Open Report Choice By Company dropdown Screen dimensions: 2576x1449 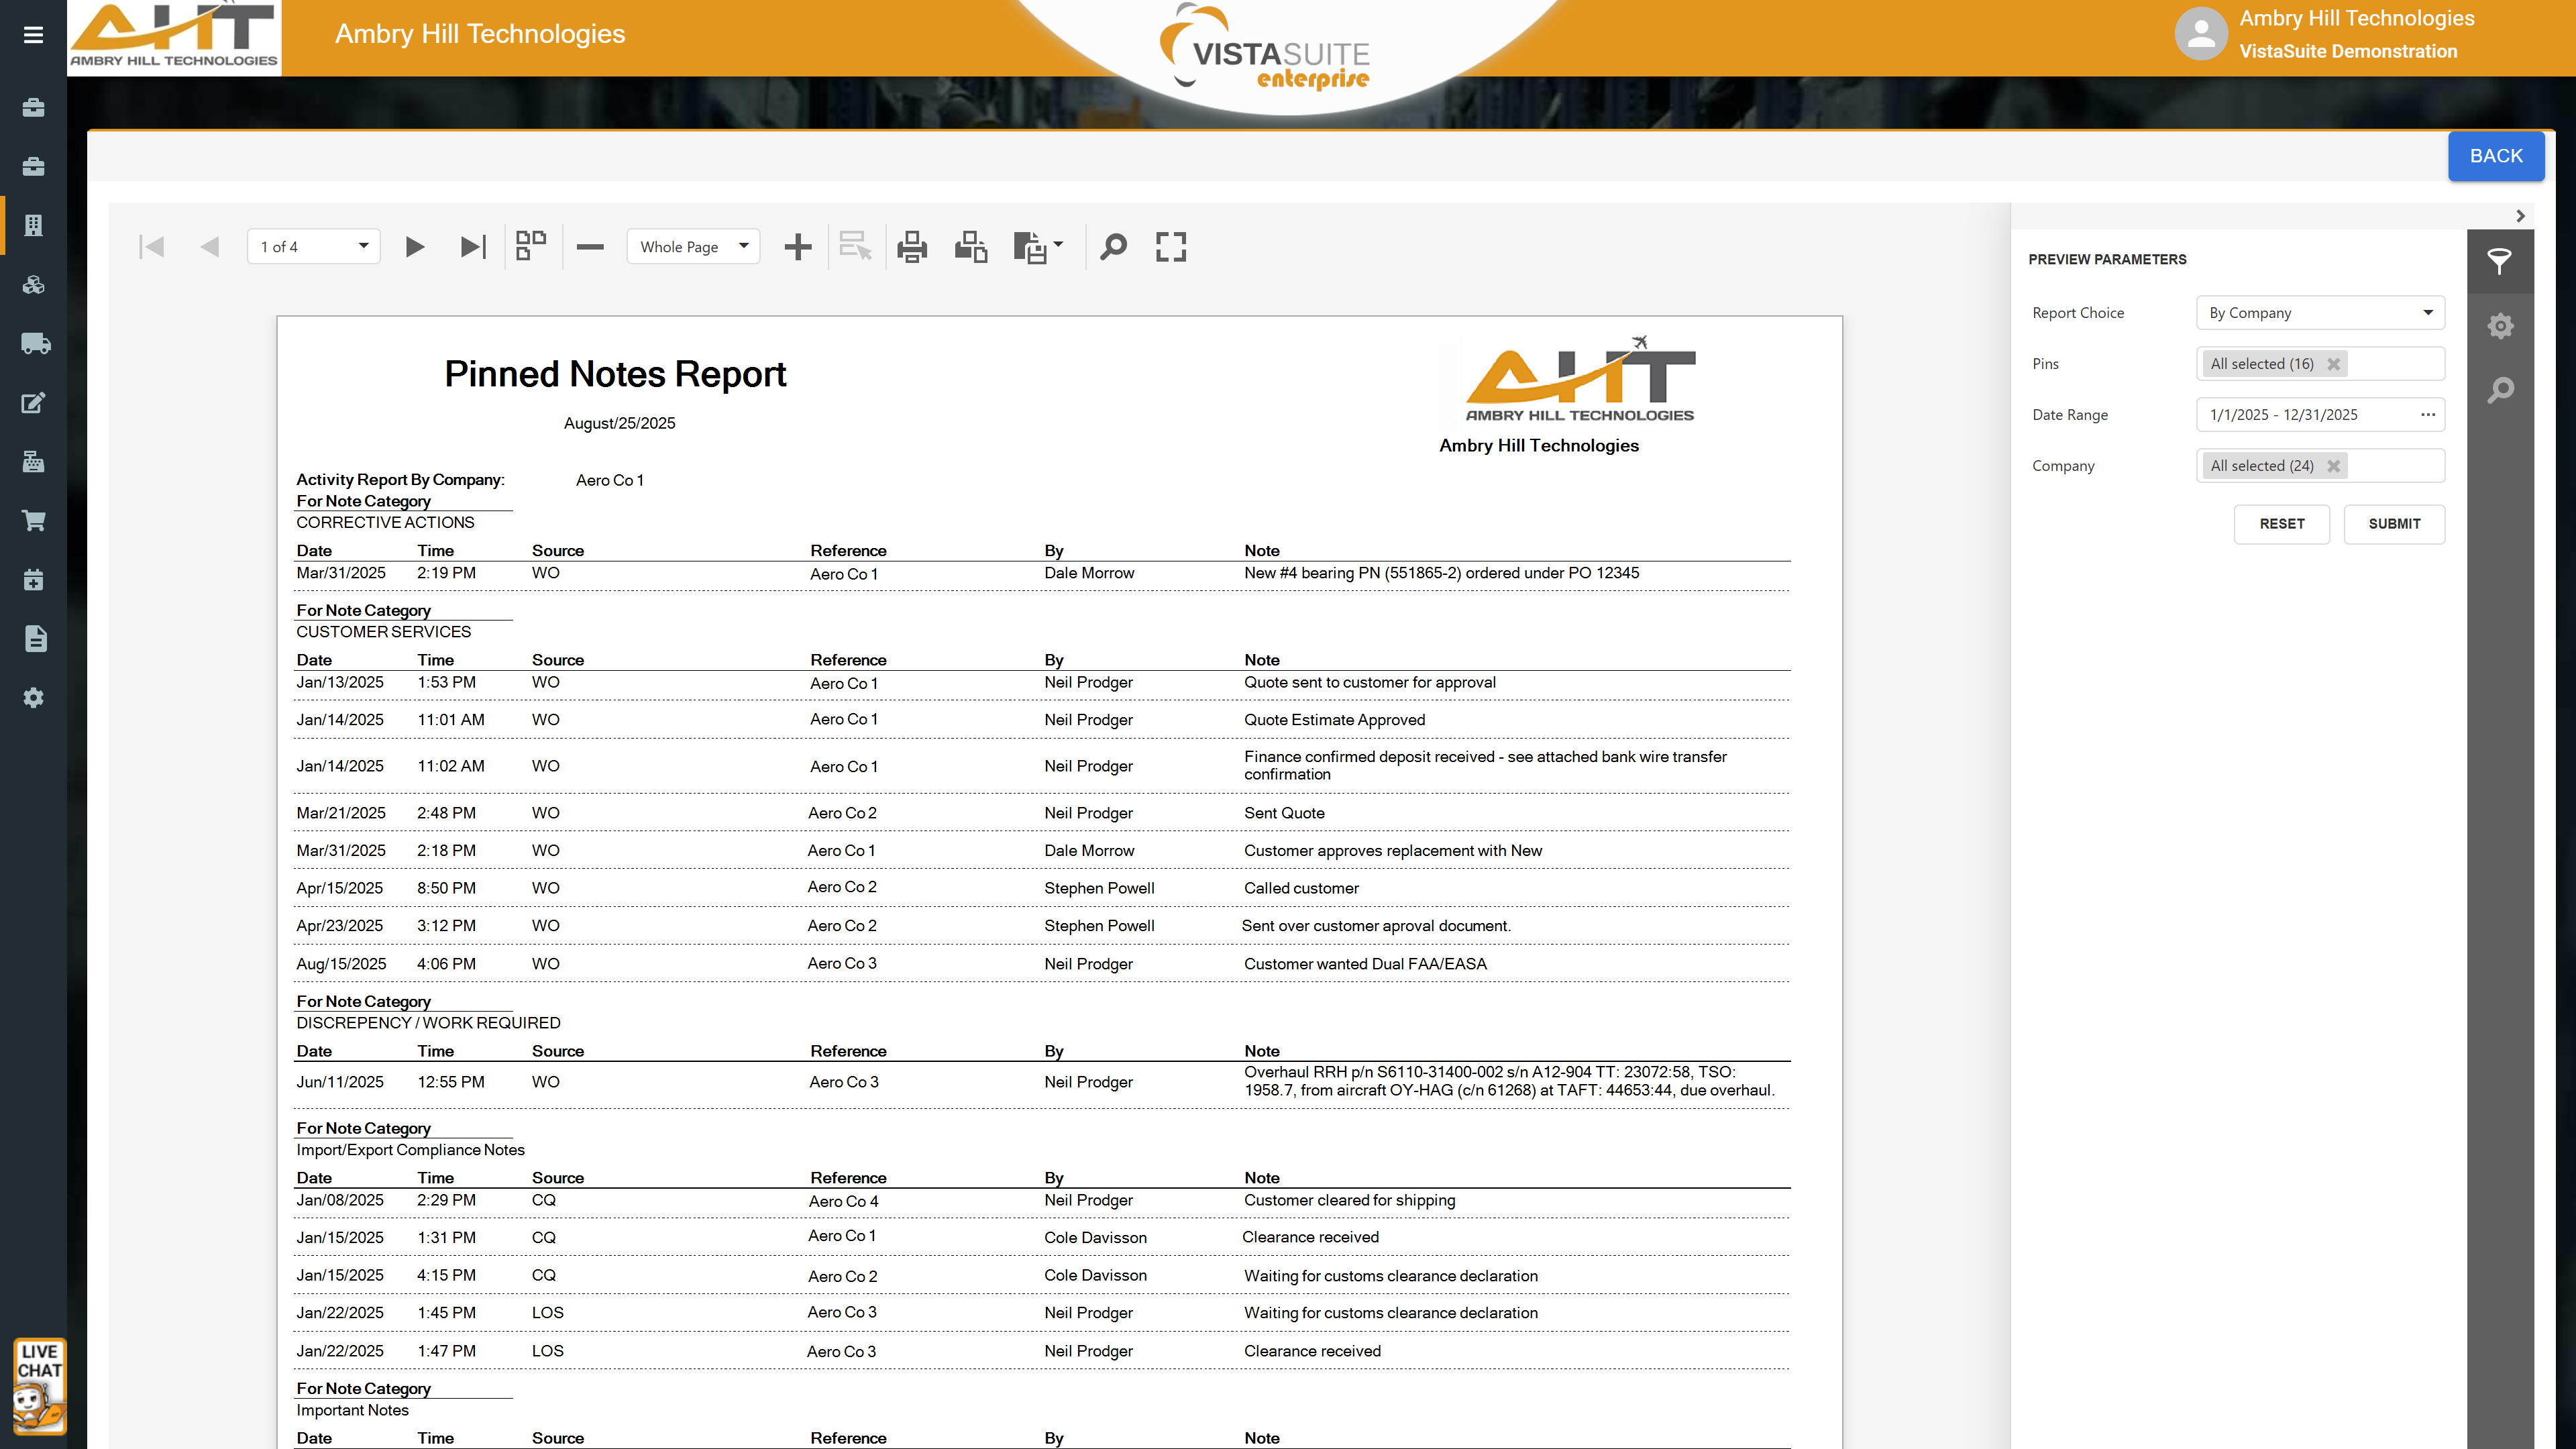tap(2319, 313)
